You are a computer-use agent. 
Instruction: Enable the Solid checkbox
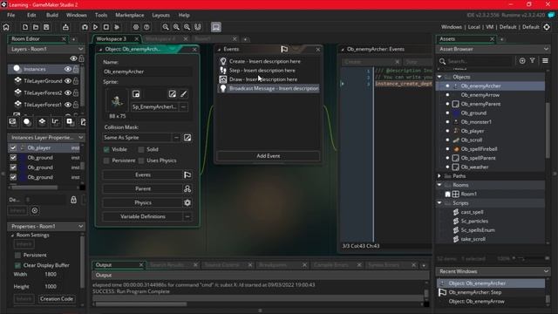pyautogui.click(x=141, y=149)
